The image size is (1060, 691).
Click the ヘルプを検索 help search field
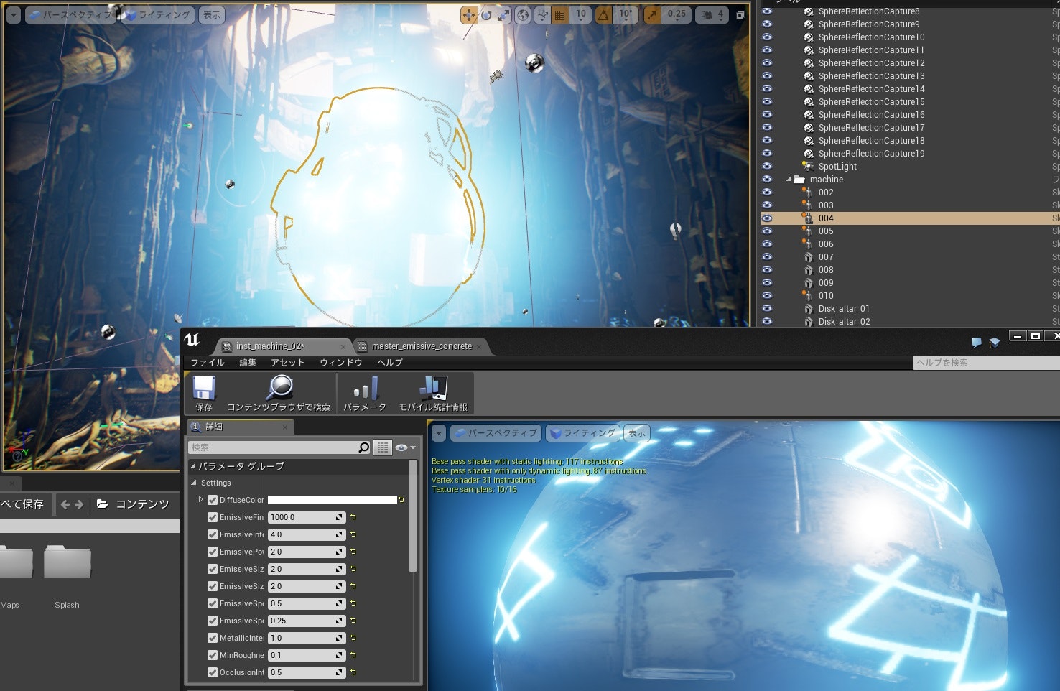click(986, 363)
